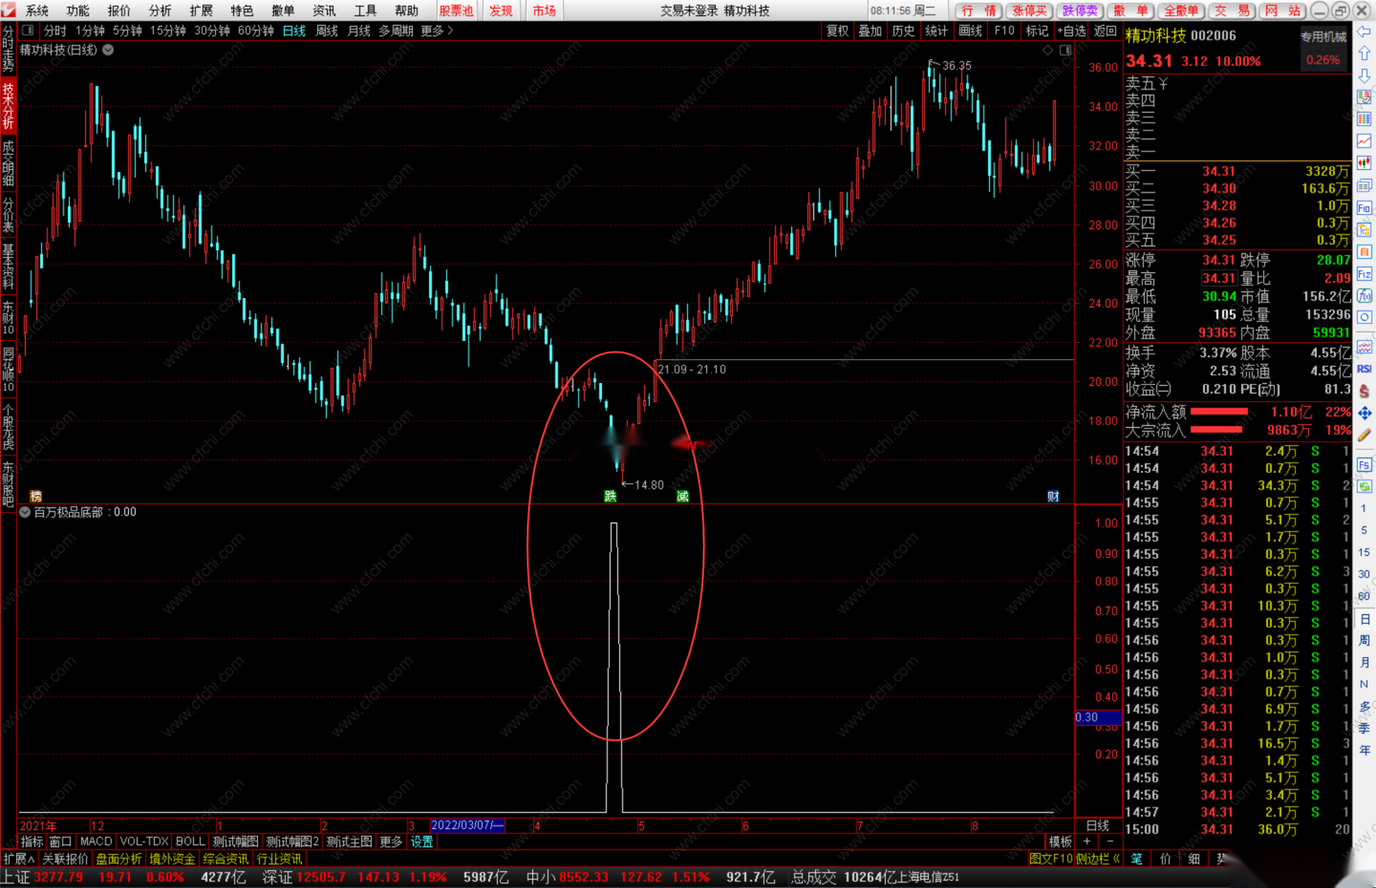Open the 精功科技(日线) dropdown arrow
Viewport: 1376px width, 888px height.
point(109,50)
